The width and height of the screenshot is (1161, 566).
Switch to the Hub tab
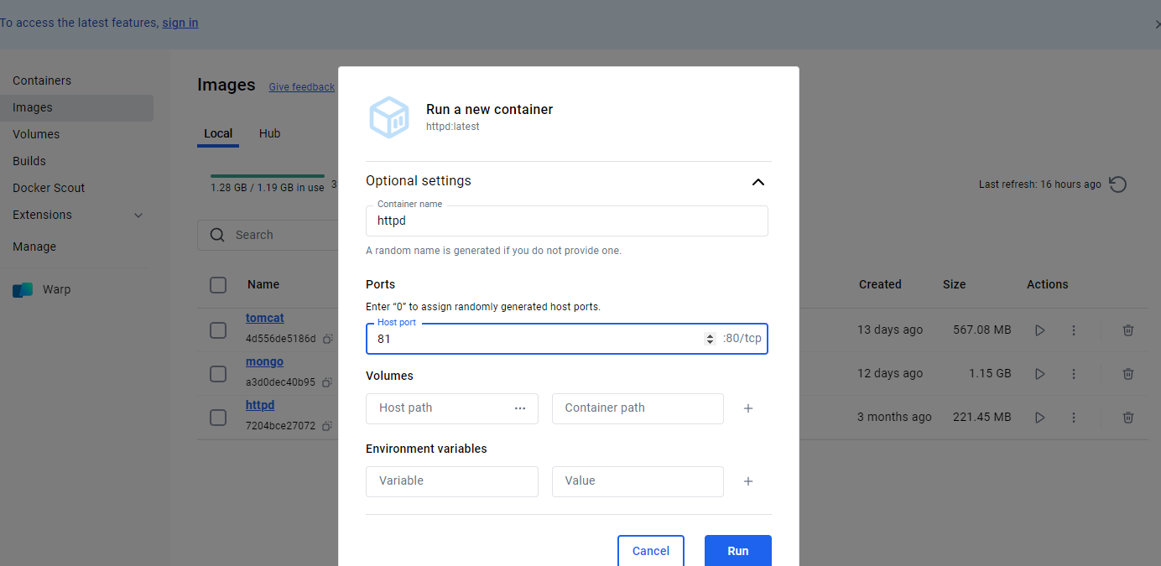269,133
